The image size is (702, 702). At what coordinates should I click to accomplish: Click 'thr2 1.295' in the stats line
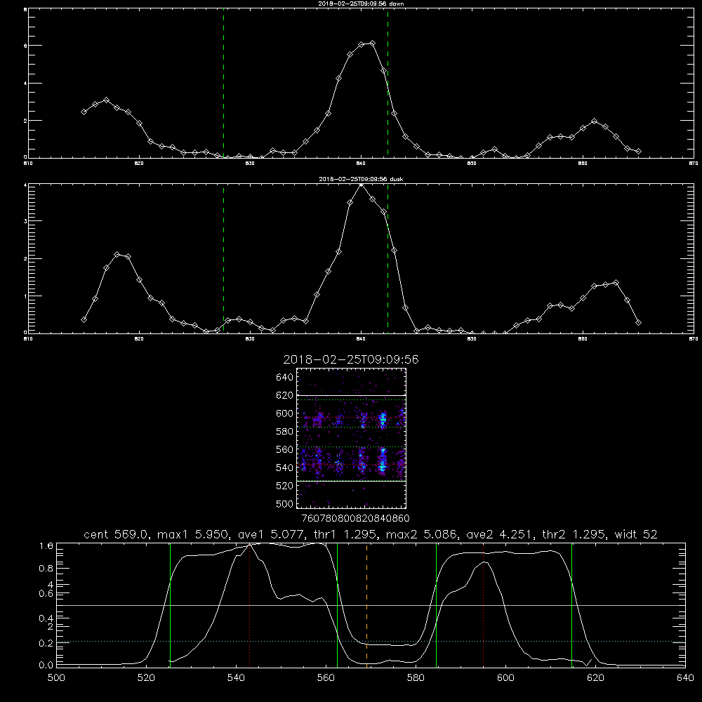(x=574, y=534)
